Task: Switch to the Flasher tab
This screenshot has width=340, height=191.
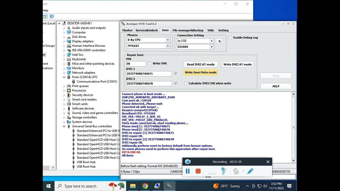Action: [x=127, y=30]
